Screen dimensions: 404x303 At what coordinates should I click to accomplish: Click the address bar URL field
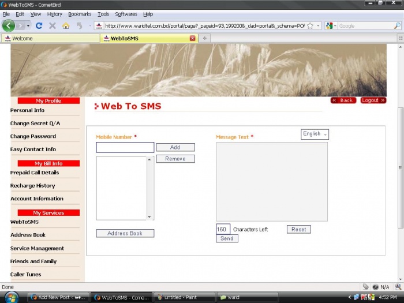click(204, 26)
